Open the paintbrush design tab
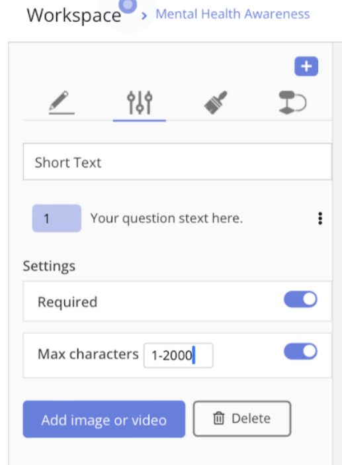Viewport: 342px width, 465px height. click(216, 103)
